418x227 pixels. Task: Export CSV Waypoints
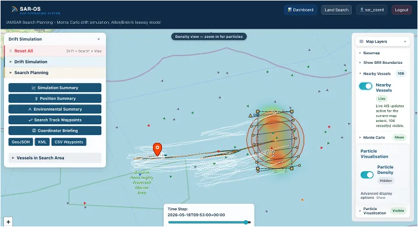pos(69,142)
